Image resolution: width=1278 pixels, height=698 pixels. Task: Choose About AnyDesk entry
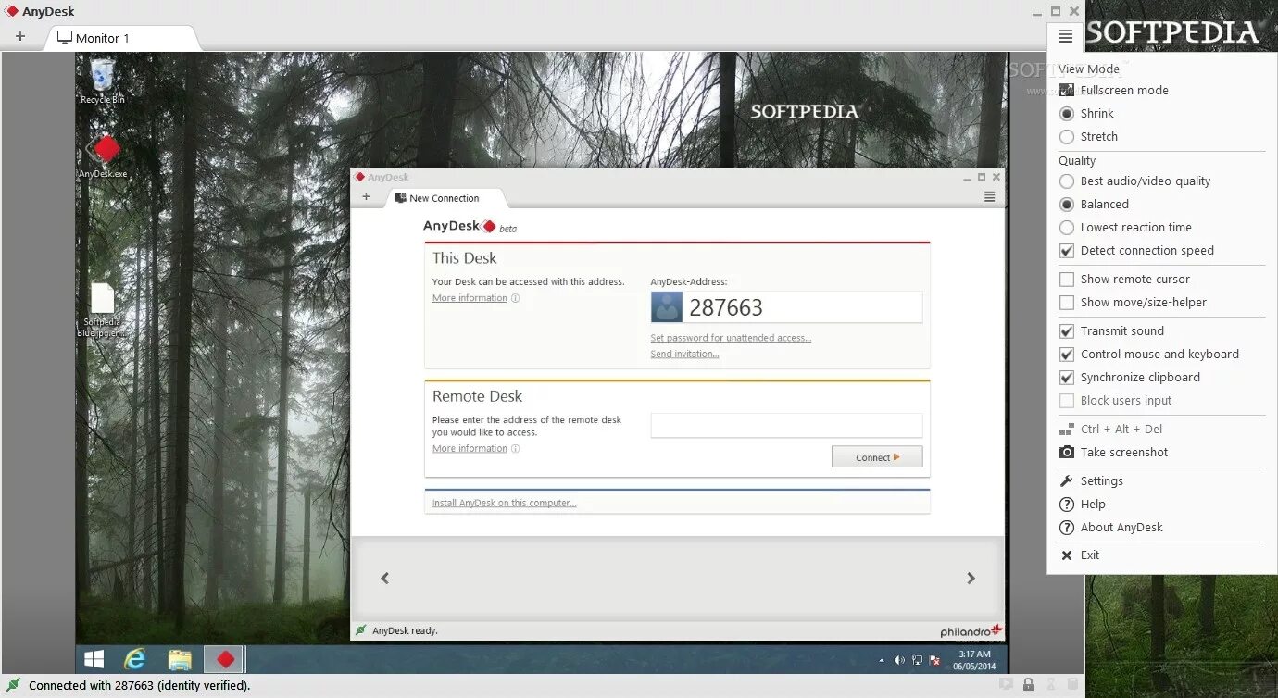coord(1121,528)
